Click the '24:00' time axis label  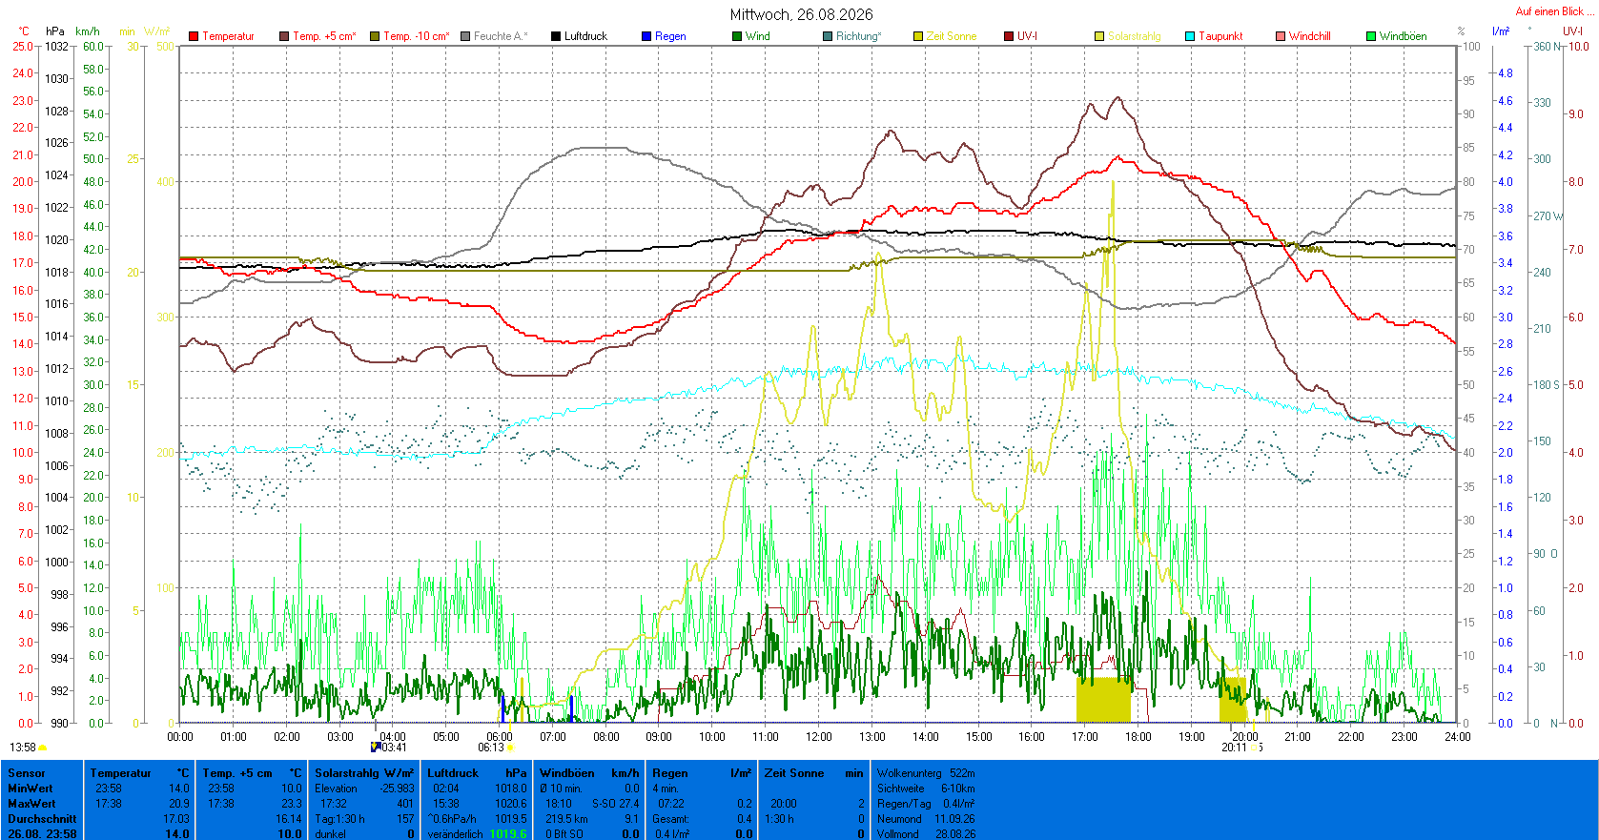coord(1457,736)
